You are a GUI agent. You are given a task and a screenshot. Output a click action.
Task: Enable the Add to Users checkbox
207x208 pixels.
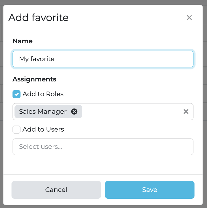point(16,130)
